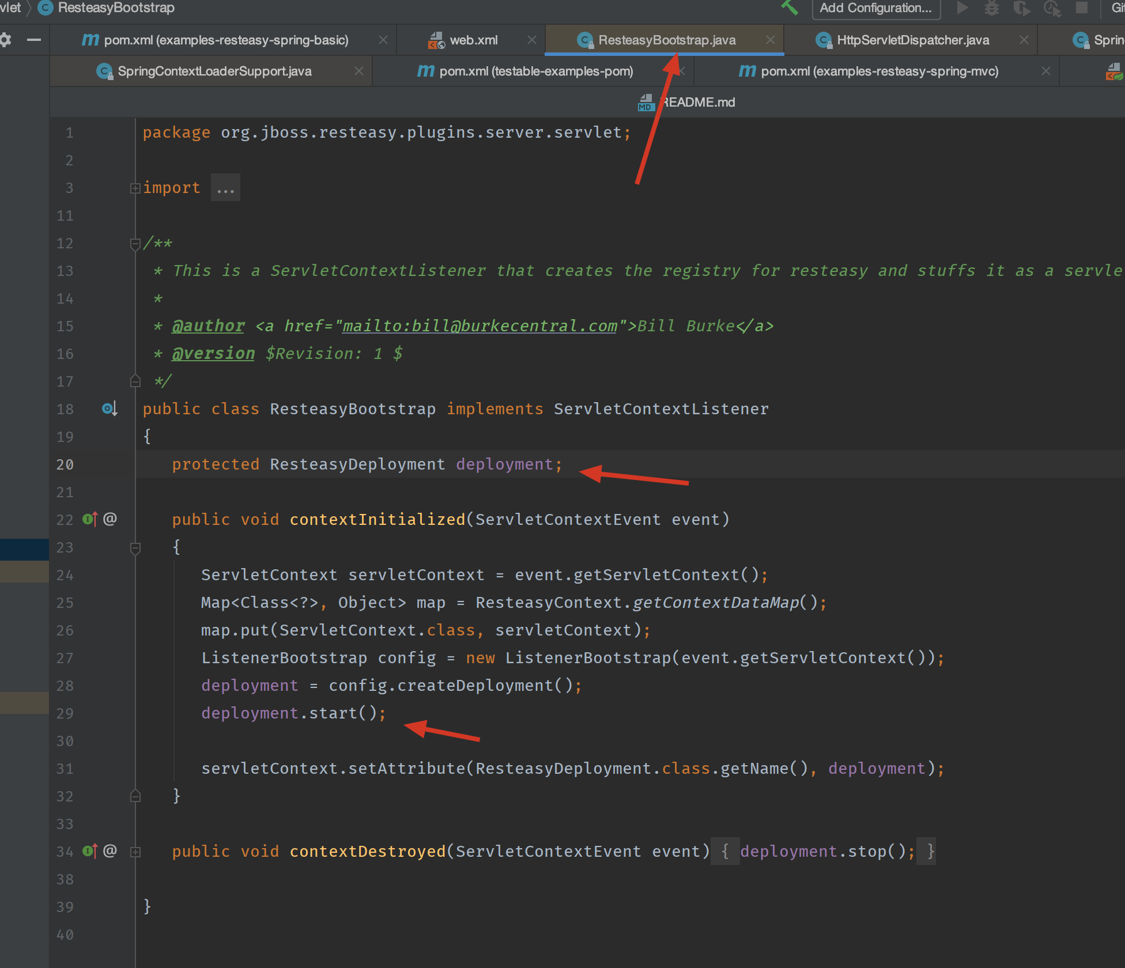Switch to HttpServletDispatcher.java tab

click(x=912, y=40)
